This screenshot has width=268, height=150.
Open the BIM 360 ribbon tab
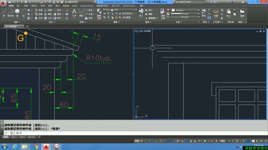point(116,6)
